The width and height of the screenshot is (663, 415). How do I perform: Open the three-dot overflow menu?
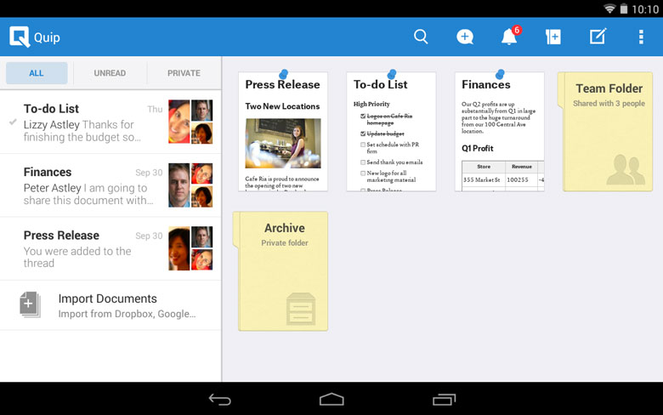point(641,37)
